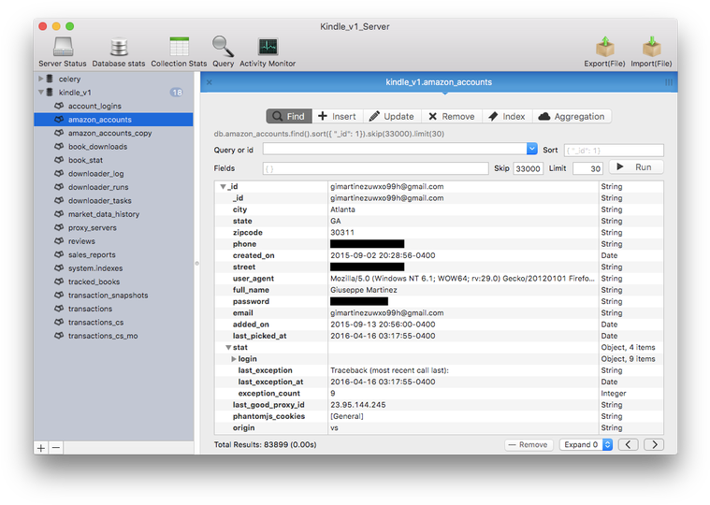Expand the celery database tree
710x505 pixels.
click(41, 79)
